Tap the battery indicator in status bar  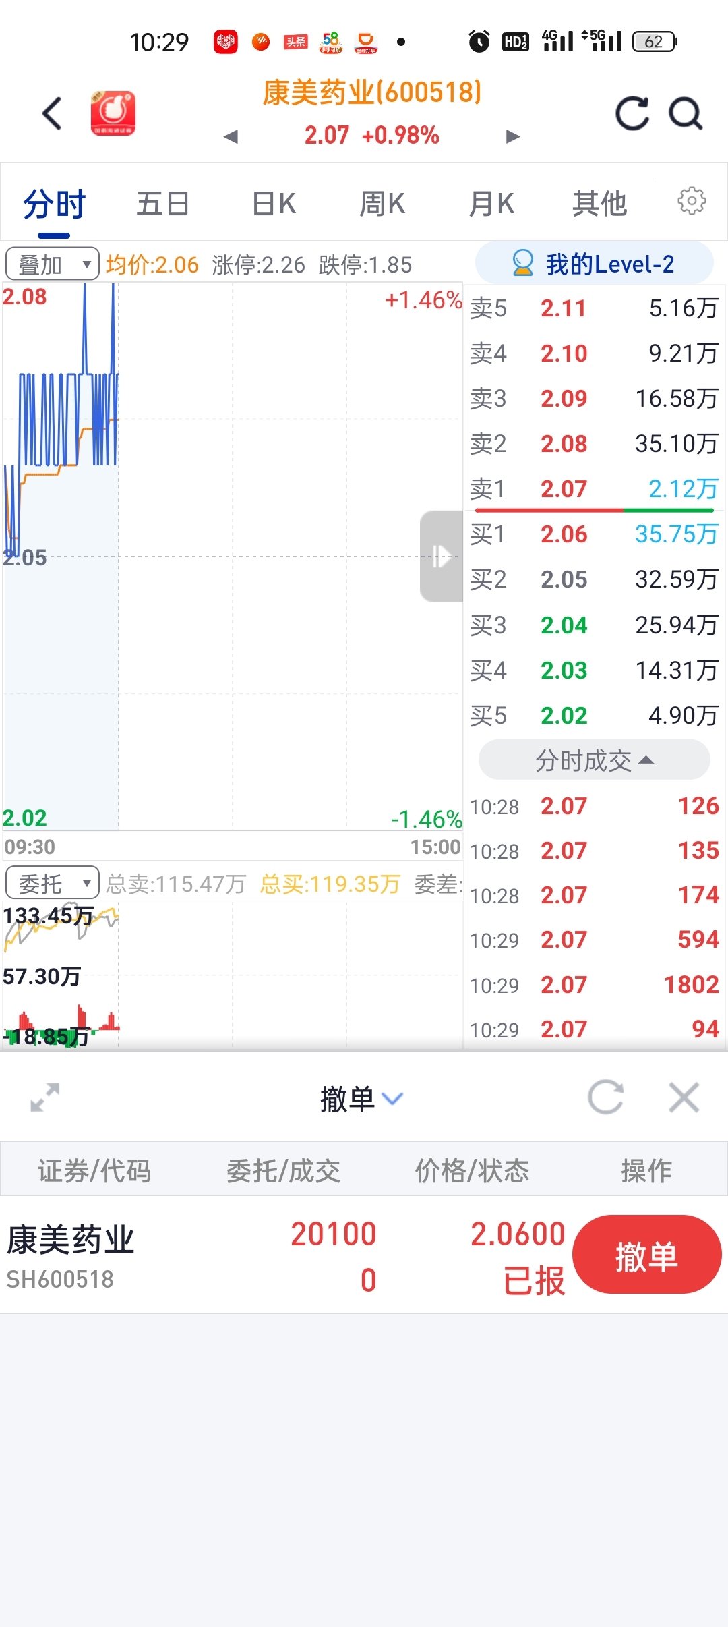(x=655, y=42)
